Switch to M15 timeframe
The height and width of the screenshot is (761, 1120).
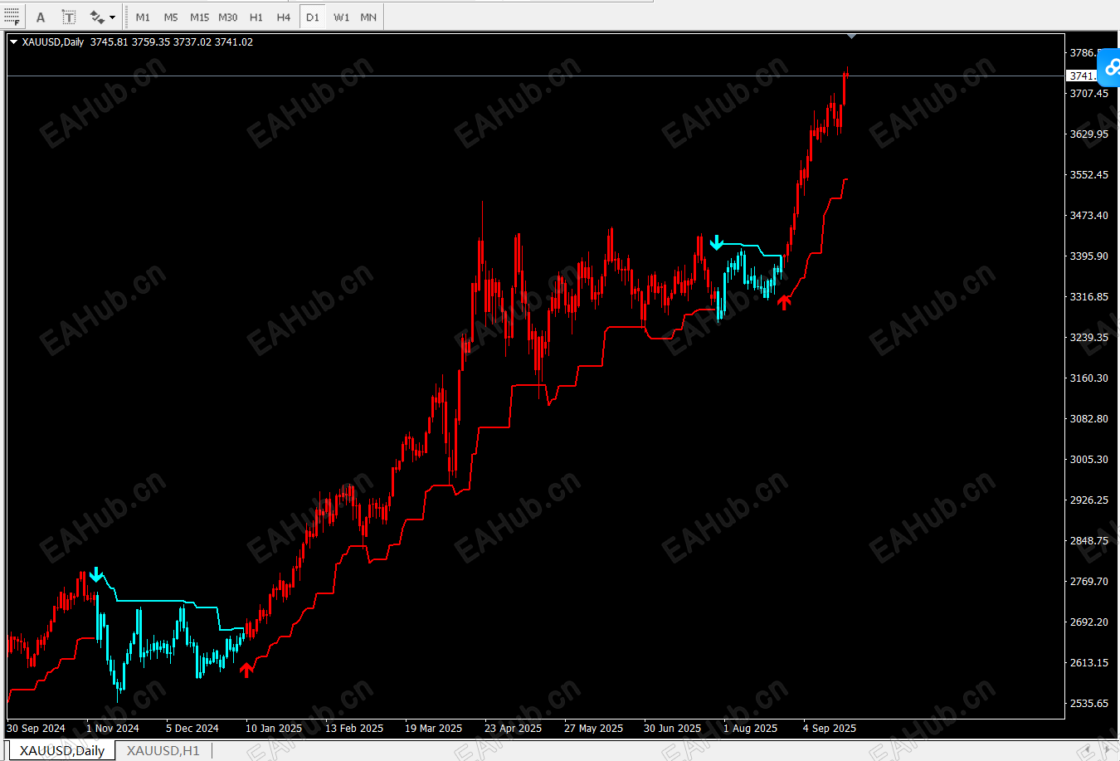tap(199, 17)
